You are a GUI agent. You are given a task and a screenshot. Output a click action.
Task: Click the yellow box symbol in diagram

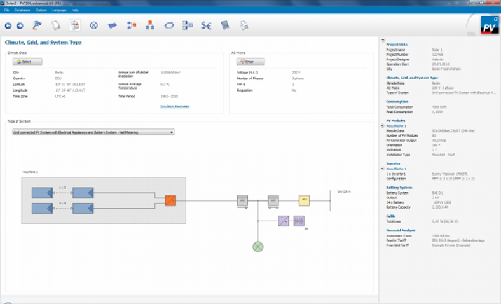pyautogui.click(x=304, y=200)
